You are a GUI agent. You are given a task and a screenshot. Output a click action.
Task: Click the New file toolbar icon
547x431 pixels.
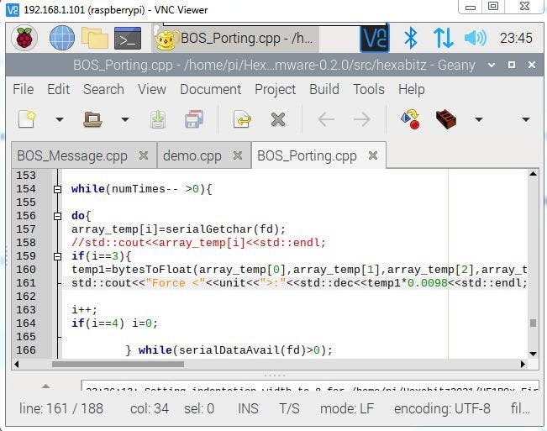[x=28, y=120]
